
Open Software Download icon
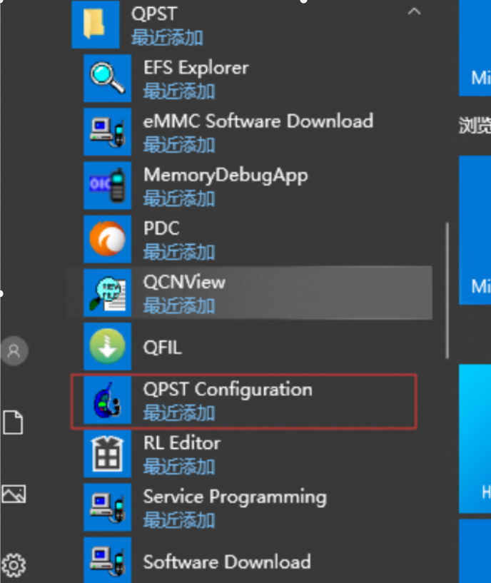tap(108, 560)
